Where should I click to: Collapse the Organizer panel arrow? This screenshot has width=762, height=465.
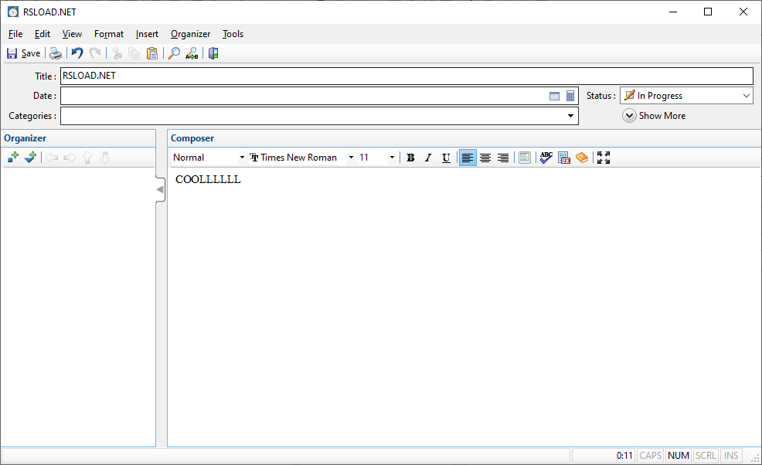pyautogui.click(x=160, y=189)
